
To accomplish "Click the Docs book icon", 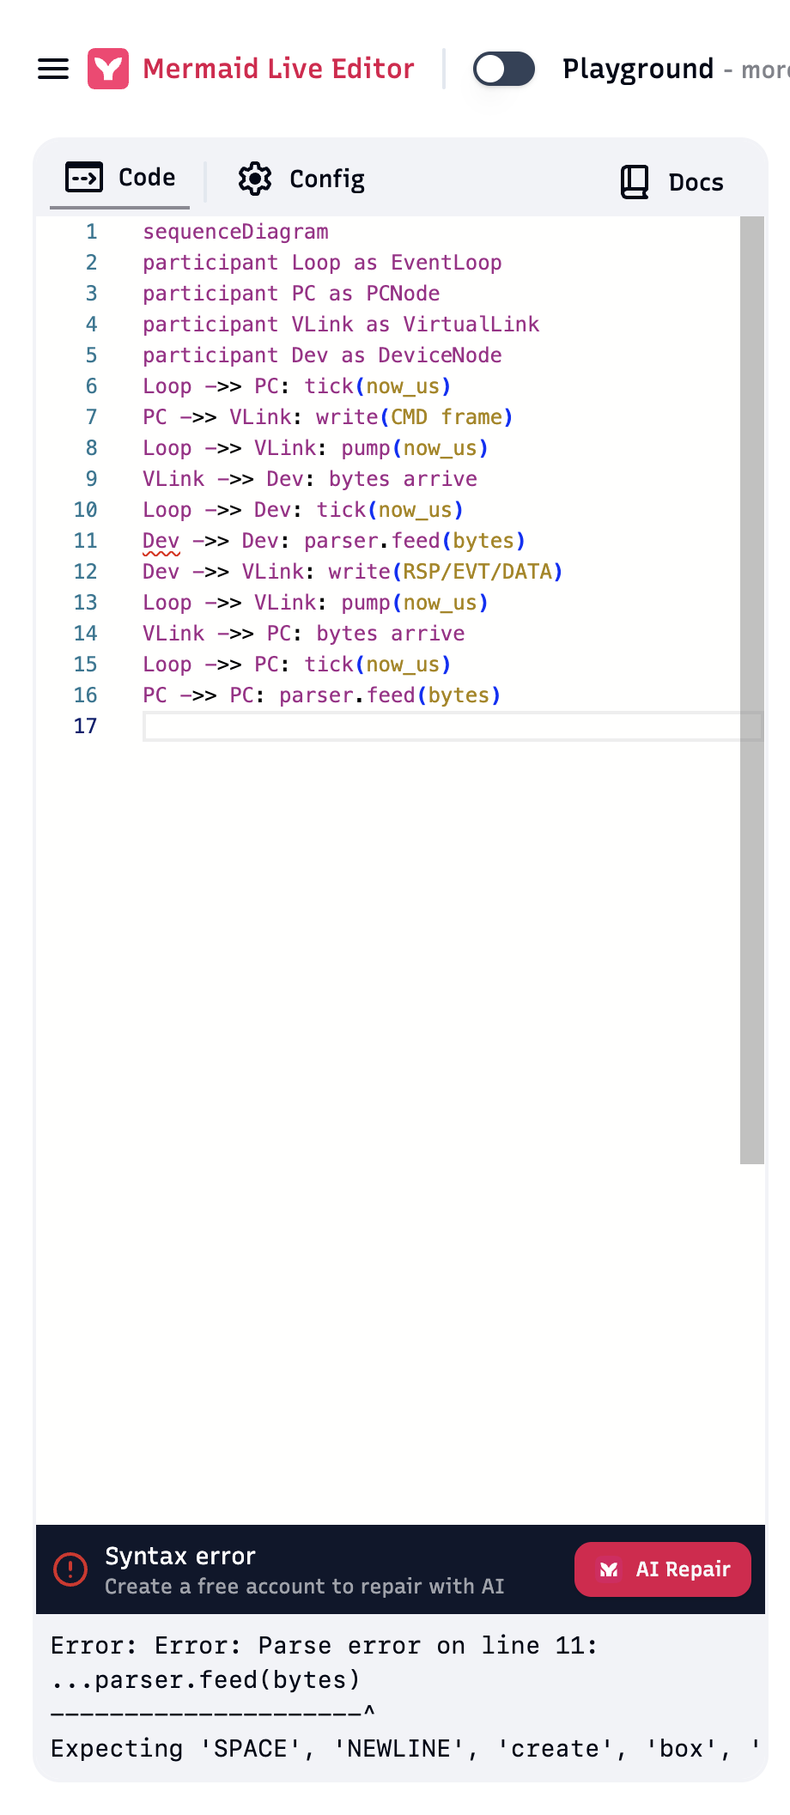I will (x=635, y=182).
